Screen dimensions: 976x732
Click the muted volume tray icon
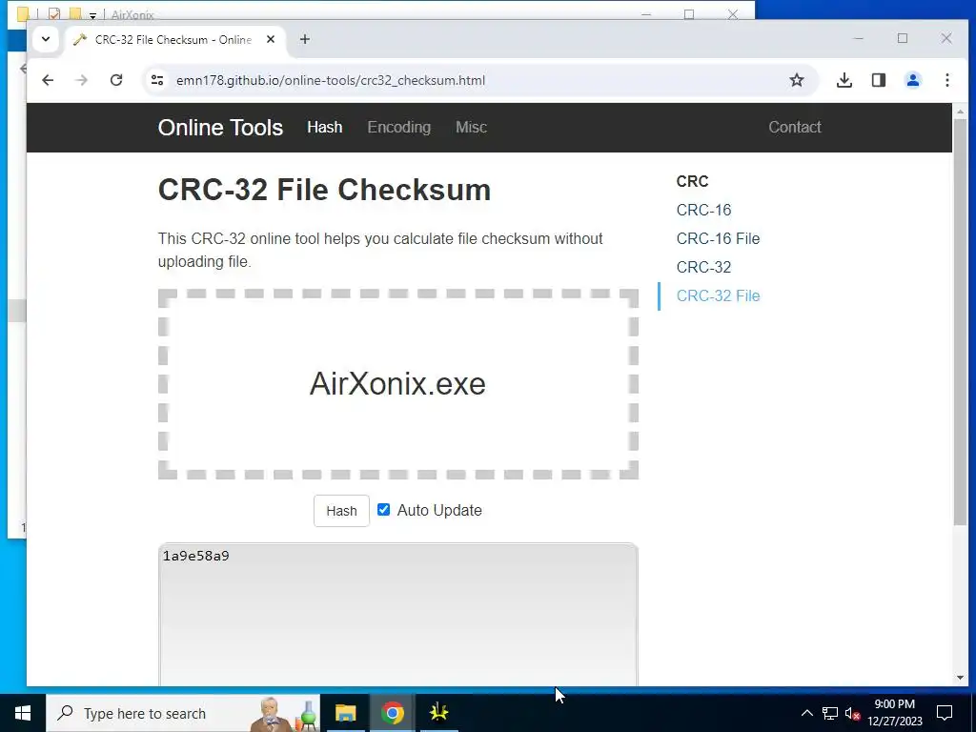852,713
